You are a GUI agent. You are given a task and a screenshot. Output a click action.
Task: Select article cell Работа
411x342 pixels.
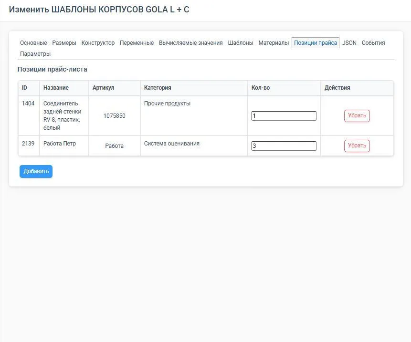click(x=114, y=146)
